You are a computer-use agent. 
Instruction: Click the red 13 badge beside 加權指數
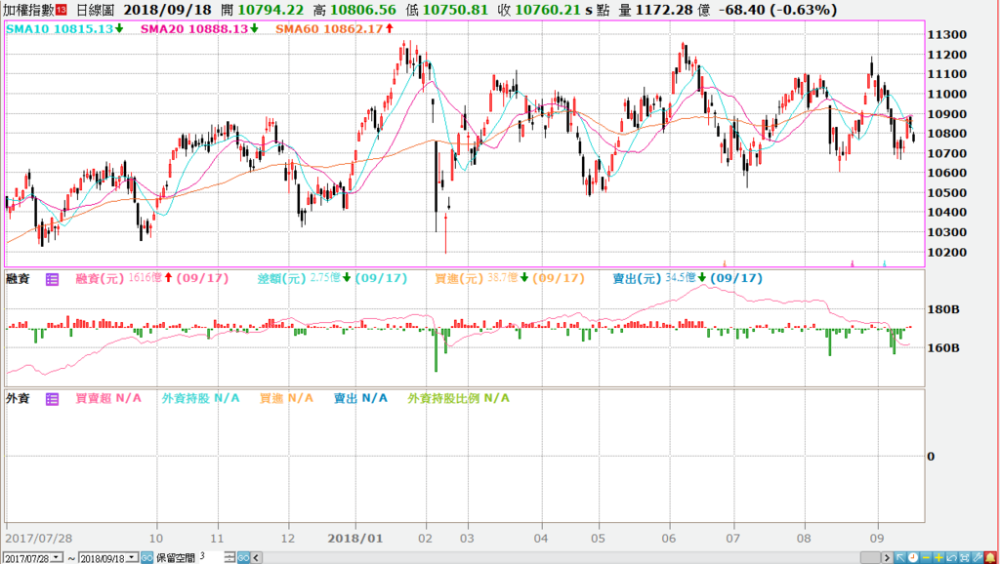61,10
